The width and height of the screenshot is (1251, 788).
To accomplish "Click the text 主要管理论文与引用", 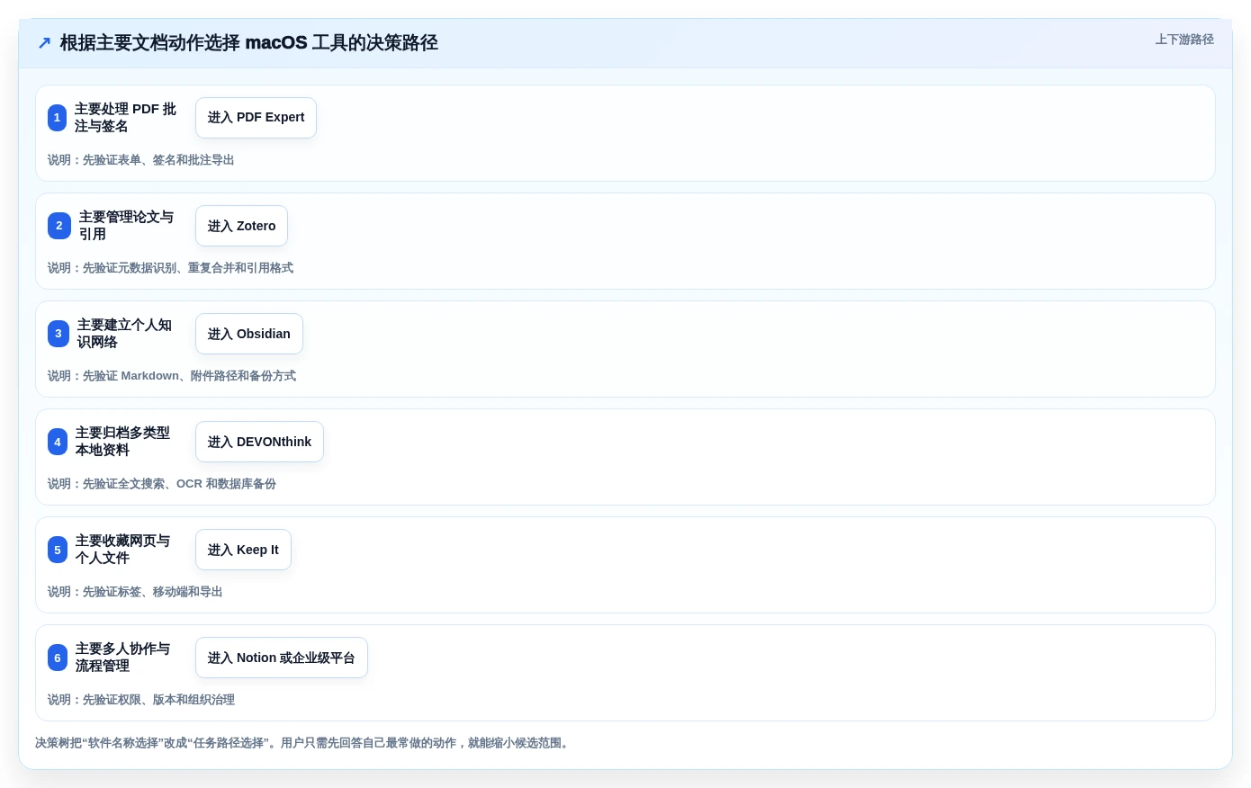I will 127,226.
